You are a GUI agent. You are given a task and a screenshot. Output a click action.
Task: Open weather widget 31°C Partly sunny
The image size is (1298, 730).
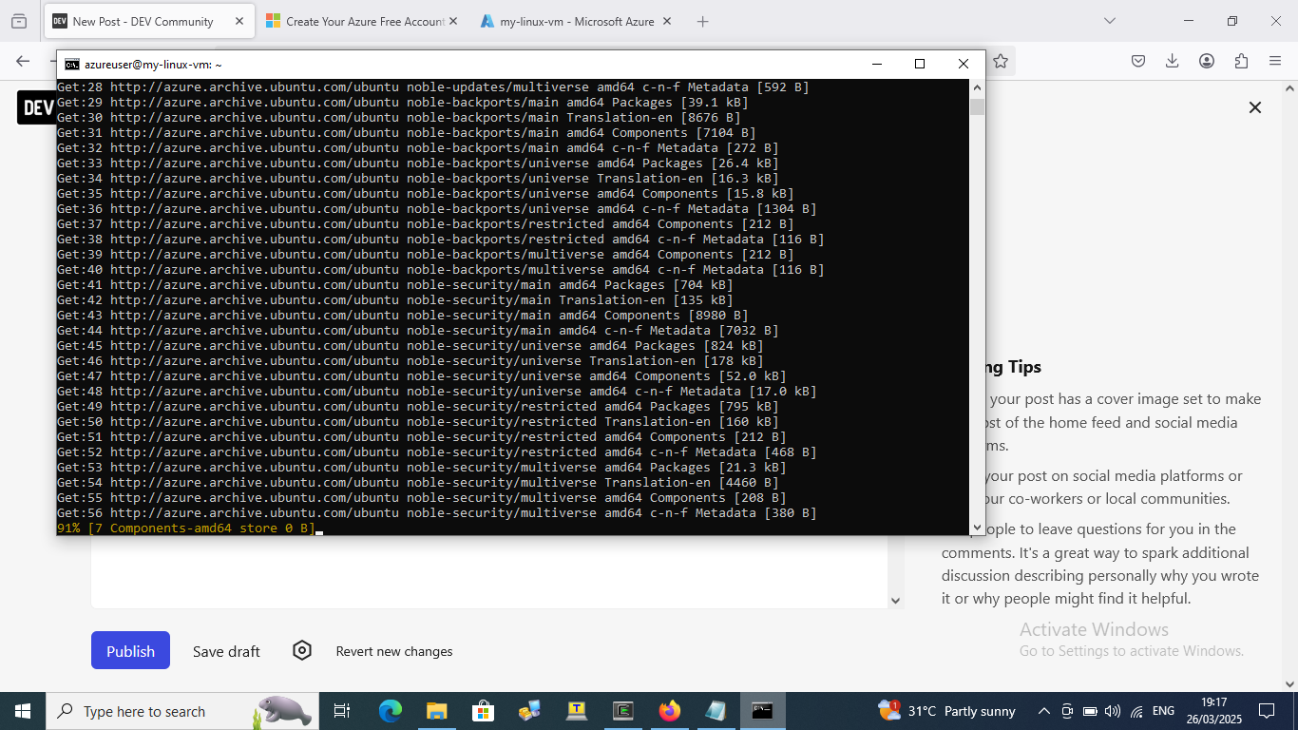[x=947, y=711]
